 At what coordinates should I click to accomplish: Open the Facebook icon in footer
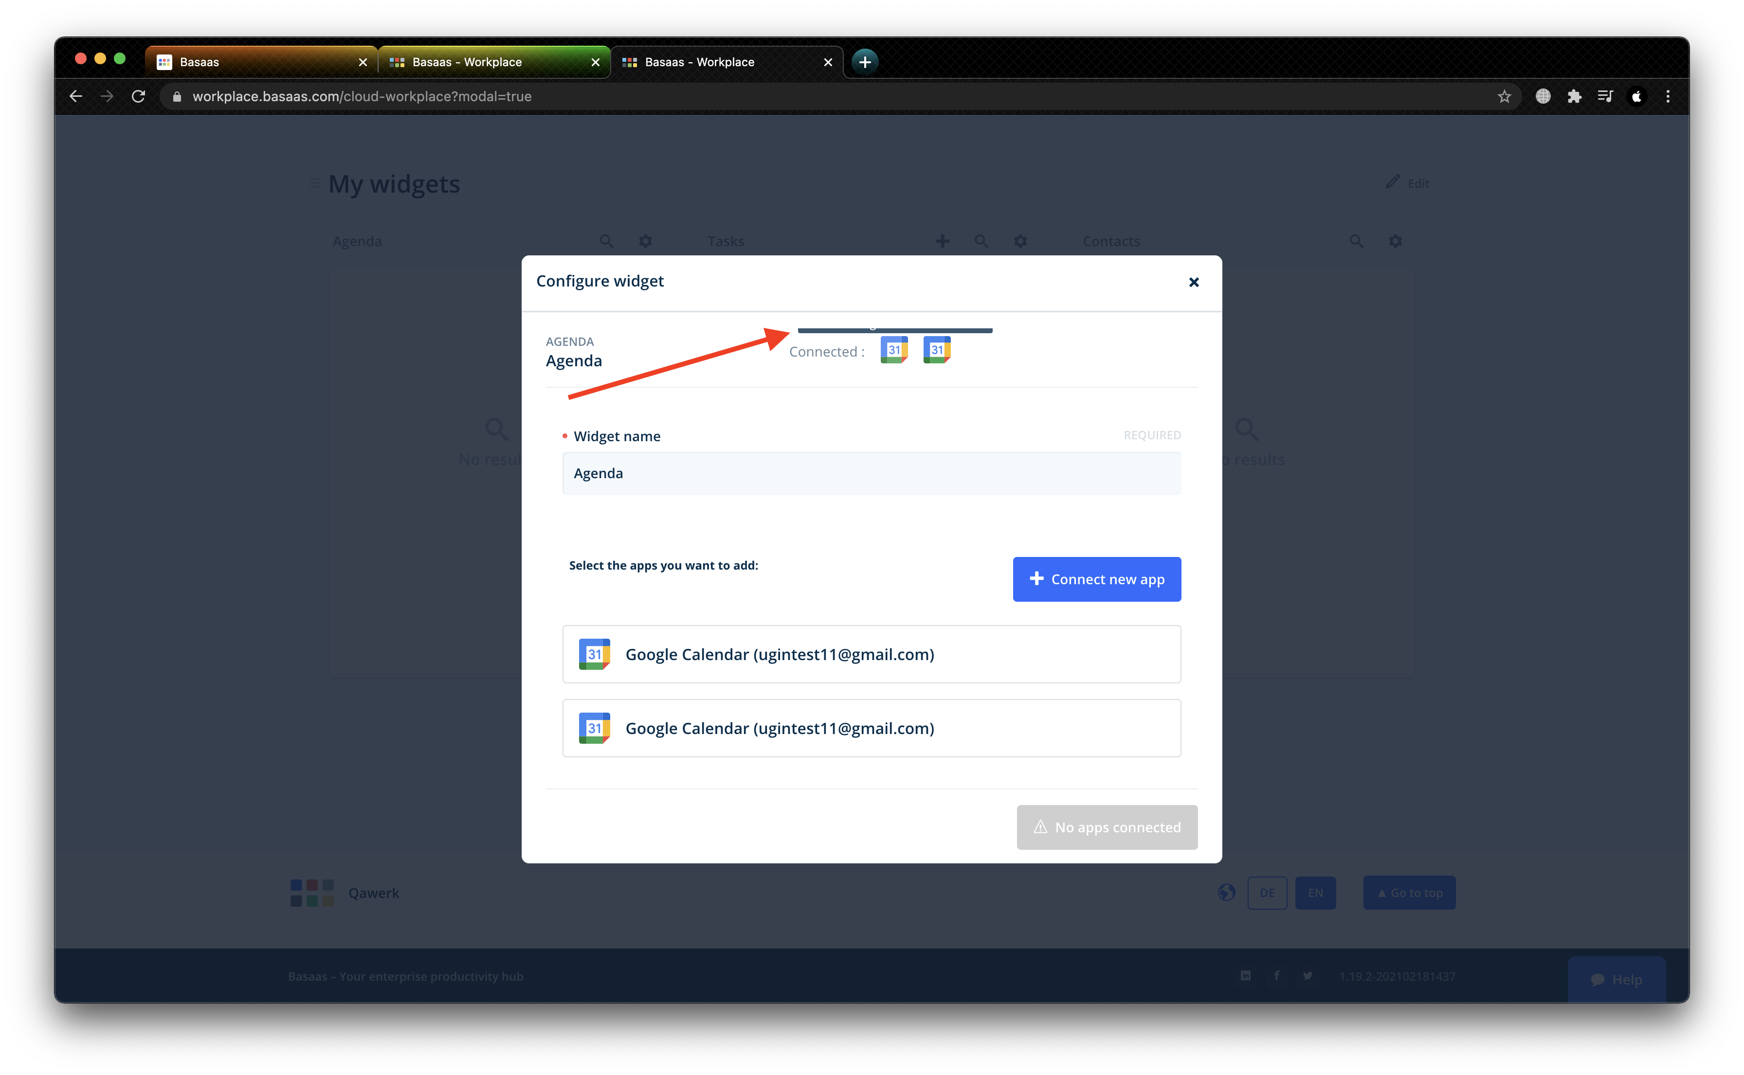1277,975
